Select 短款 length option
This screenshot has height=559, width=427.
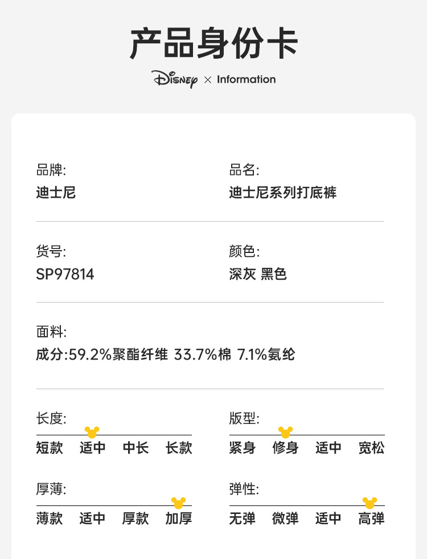coord(50,448)
